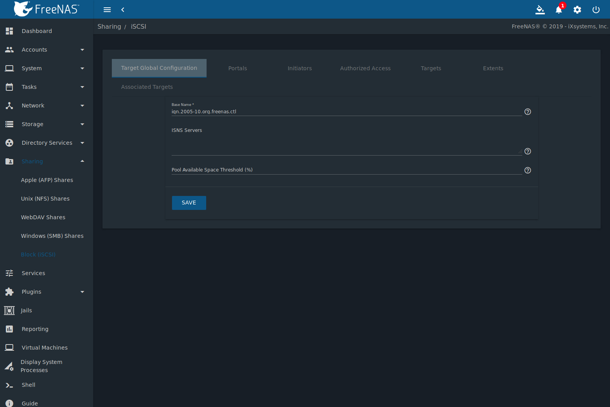This screenshot has height=407, width=610.
Task: Switch to the Extents tab
Action: pos(493,68)
